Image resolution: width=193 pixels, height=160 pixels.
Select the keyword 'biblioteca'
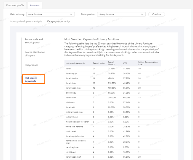(x=70, y=102)
